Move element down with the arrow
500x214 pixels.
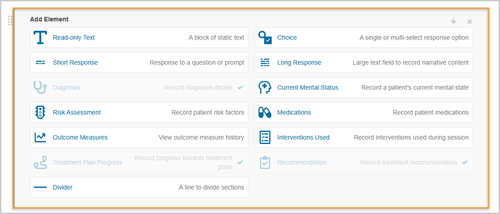(453, 21)
